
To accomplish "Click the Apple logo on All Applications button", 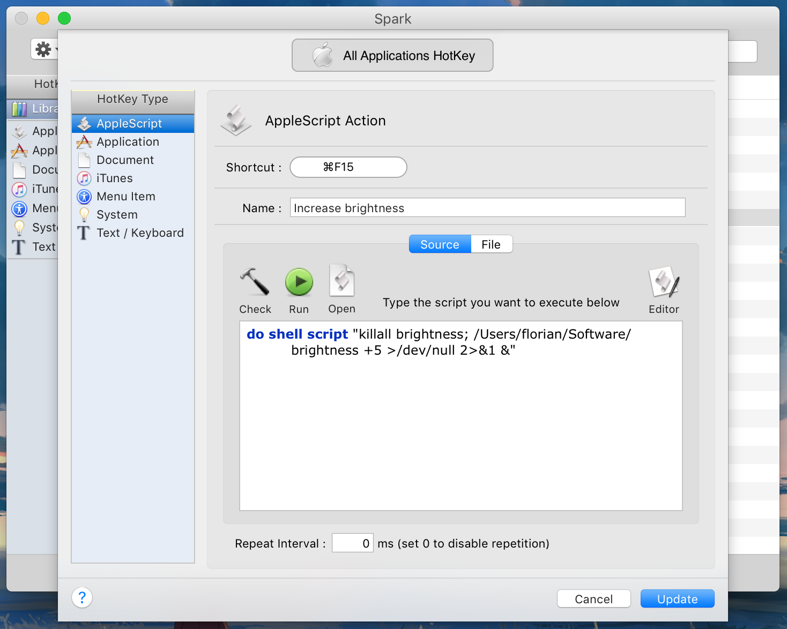I will click(323, 54).
